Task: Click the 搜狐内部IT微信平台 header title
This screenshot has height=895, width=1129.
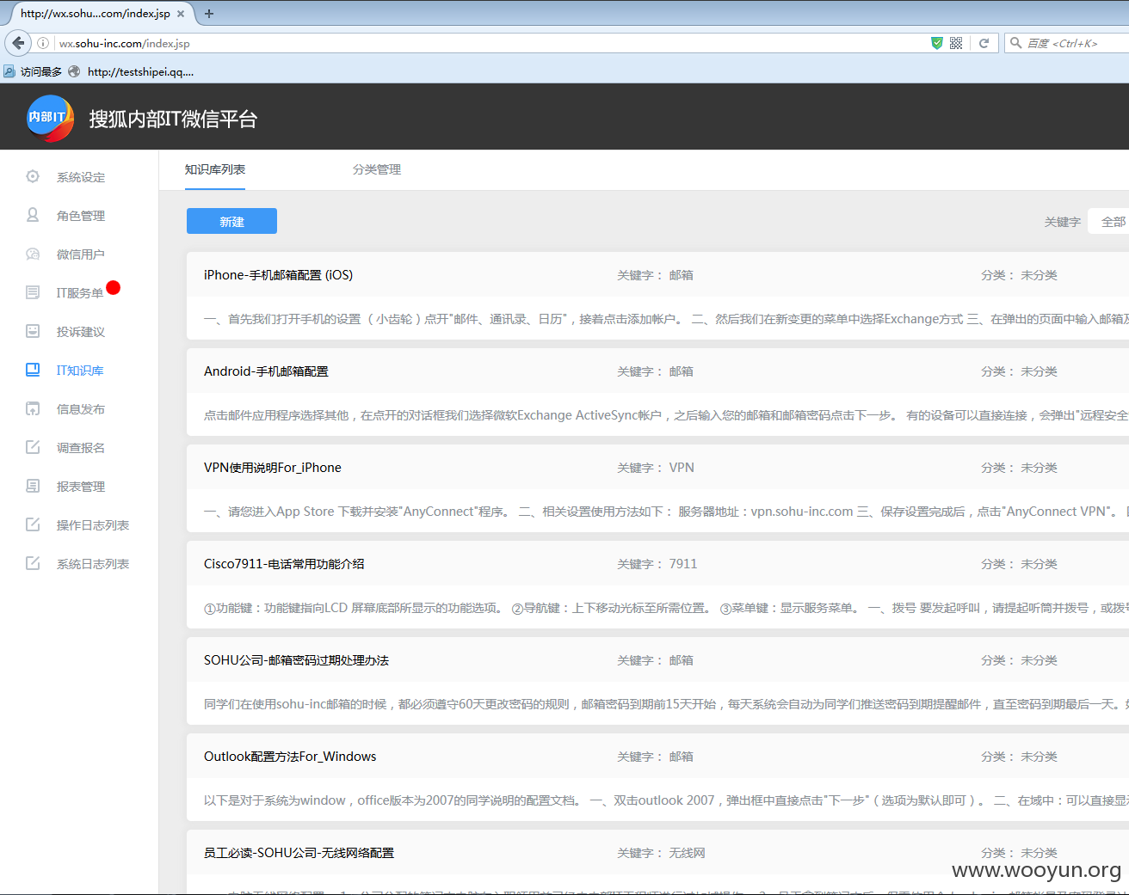Action: pyautogui.click(x=173, y=119)
